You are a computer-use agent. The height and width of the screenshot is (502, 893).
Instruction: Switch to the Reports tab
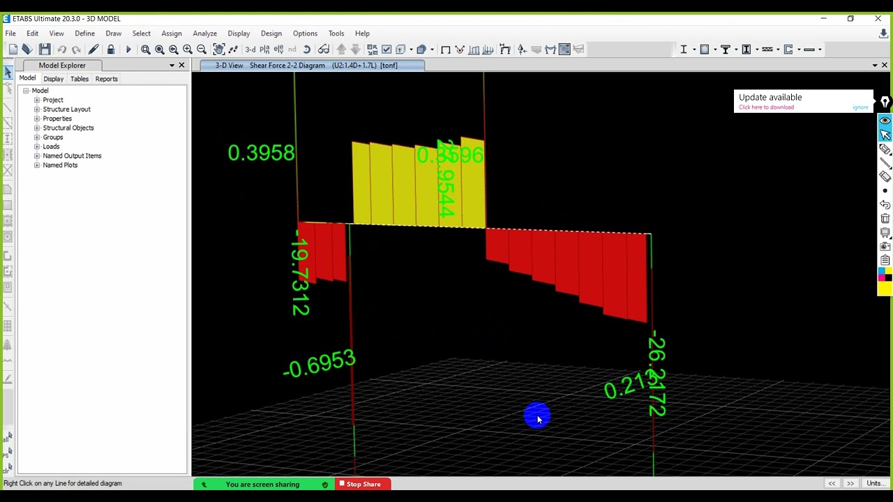coord(106,79)
